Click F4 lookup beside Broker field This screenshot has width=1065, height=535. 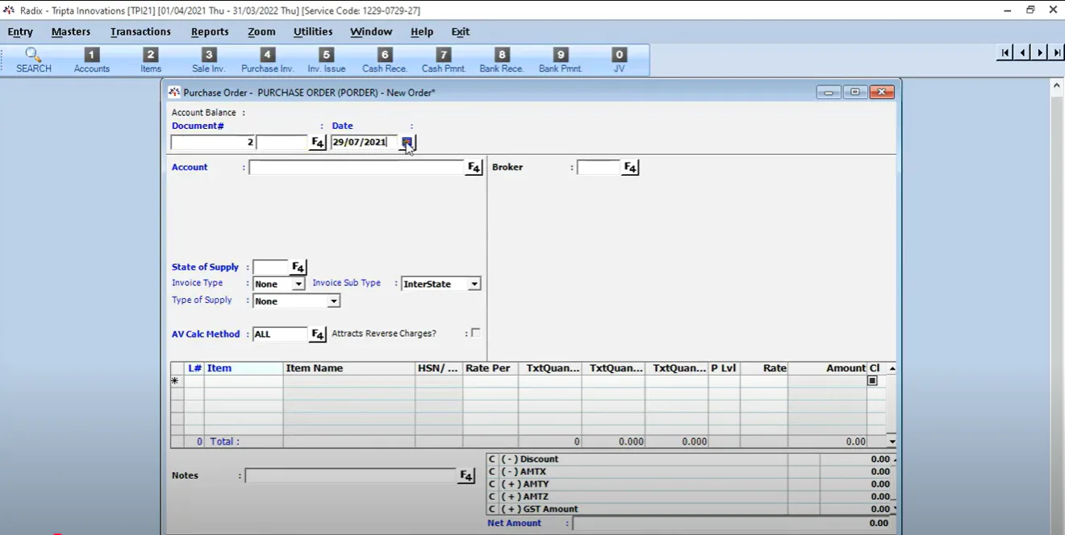(x=630, y=168)
